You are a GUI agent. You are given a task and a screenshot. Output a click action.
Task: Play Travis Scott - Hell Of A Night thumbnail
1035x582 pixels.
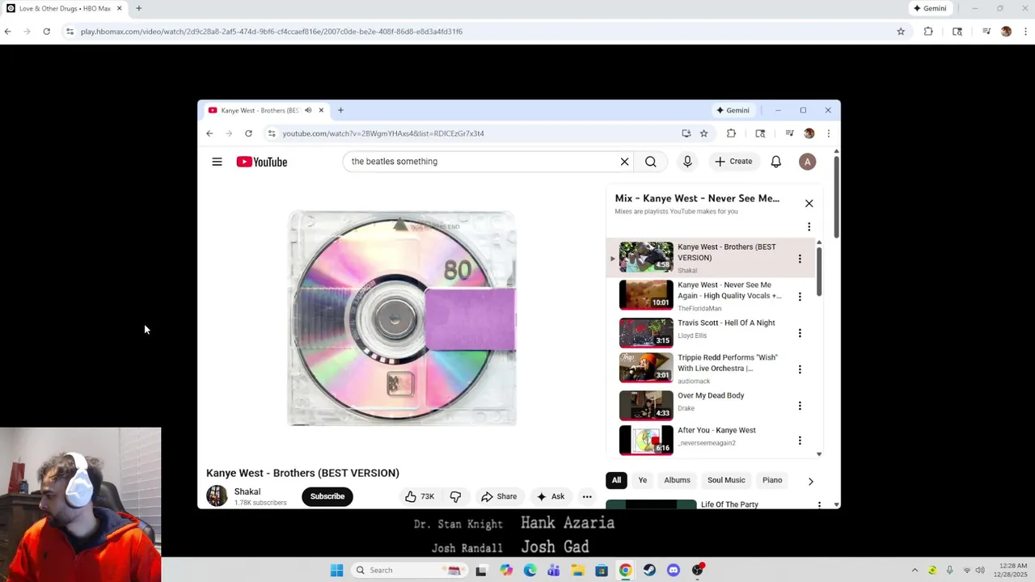646,333
